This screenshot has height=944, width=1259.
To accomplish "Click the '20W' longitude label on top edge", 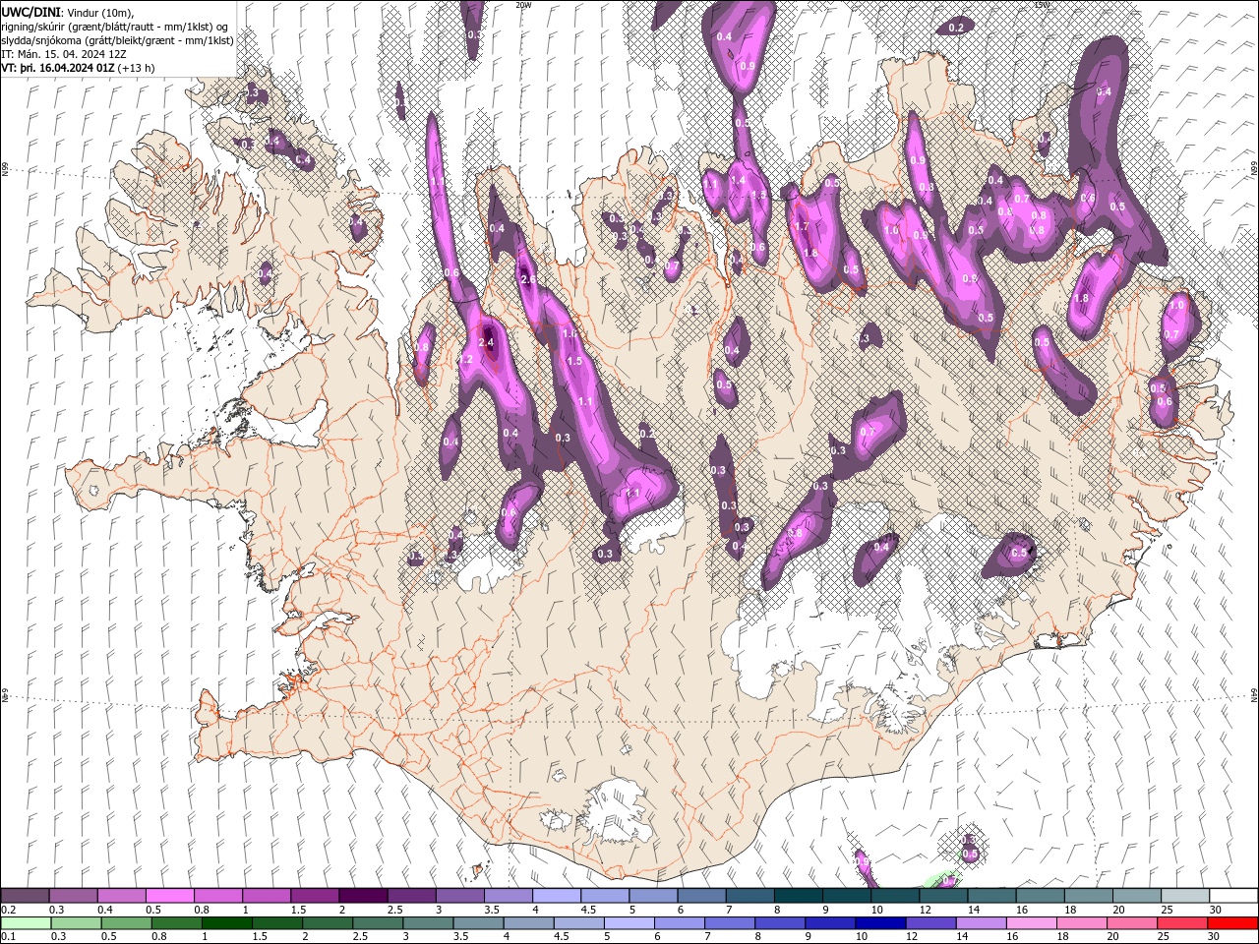I will (523, 5).
